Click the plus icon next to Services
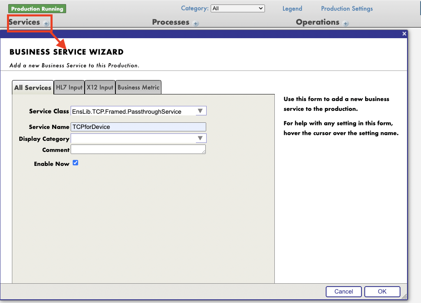Screen dimensions: 421x303 (x=46, y=24)
